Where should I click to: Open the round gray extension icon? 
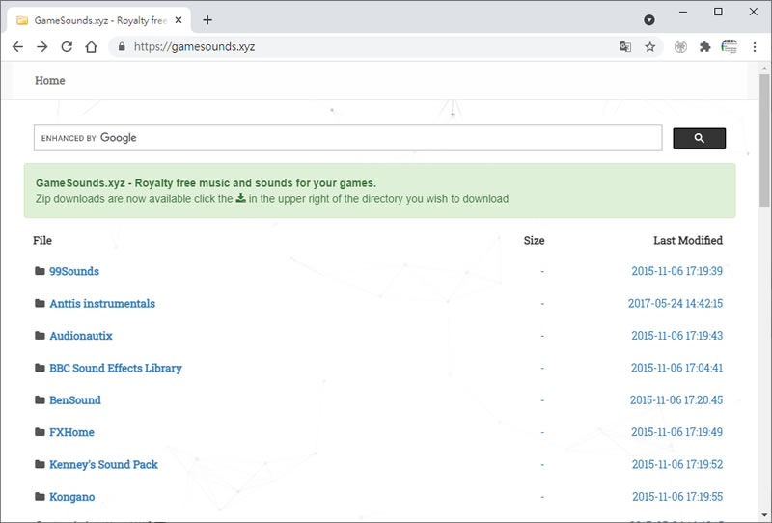pyautogui.click(x=680, y=46)
